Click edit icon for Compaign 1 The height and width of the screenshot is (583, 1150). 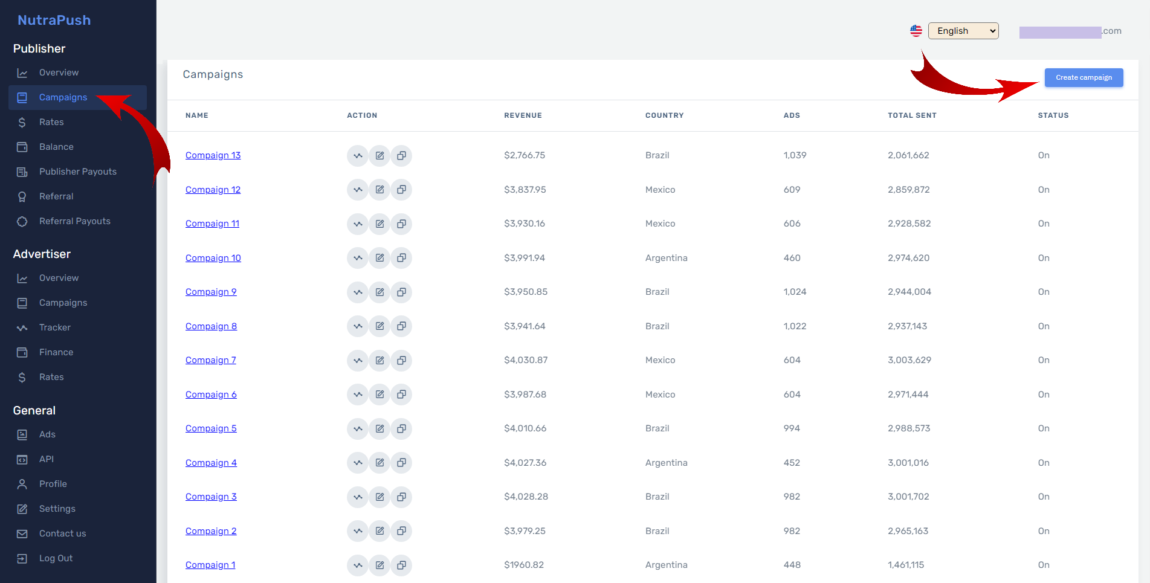(380, 565)
